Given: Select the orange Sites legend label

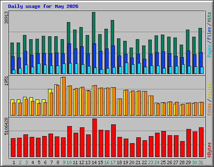Looking at the screenshot, I should pyautogui.click(x=209, y=109).
